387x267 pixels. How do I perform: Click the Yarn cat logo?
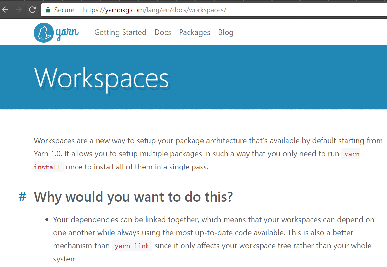point(44,33)
